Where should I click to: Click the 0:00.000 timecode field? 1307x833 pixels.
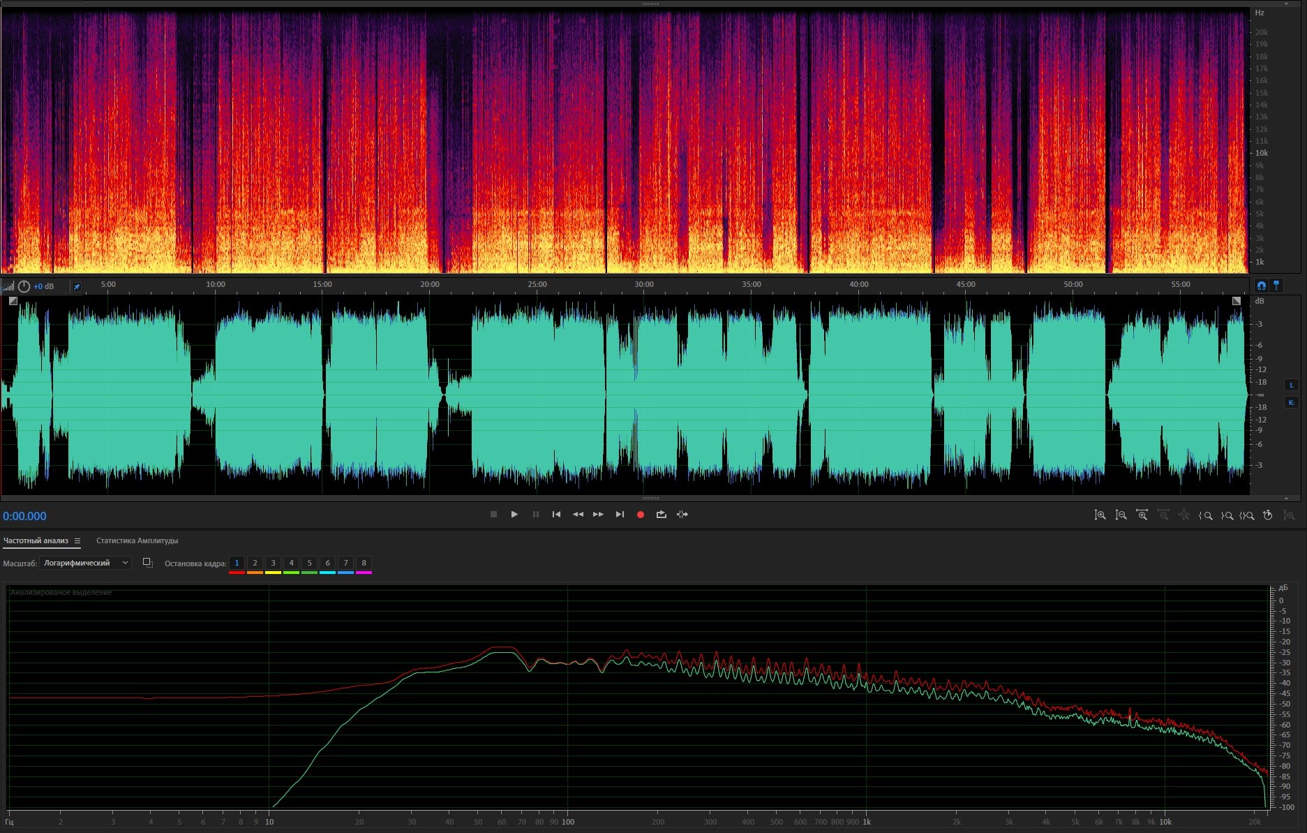click(24, 516)
